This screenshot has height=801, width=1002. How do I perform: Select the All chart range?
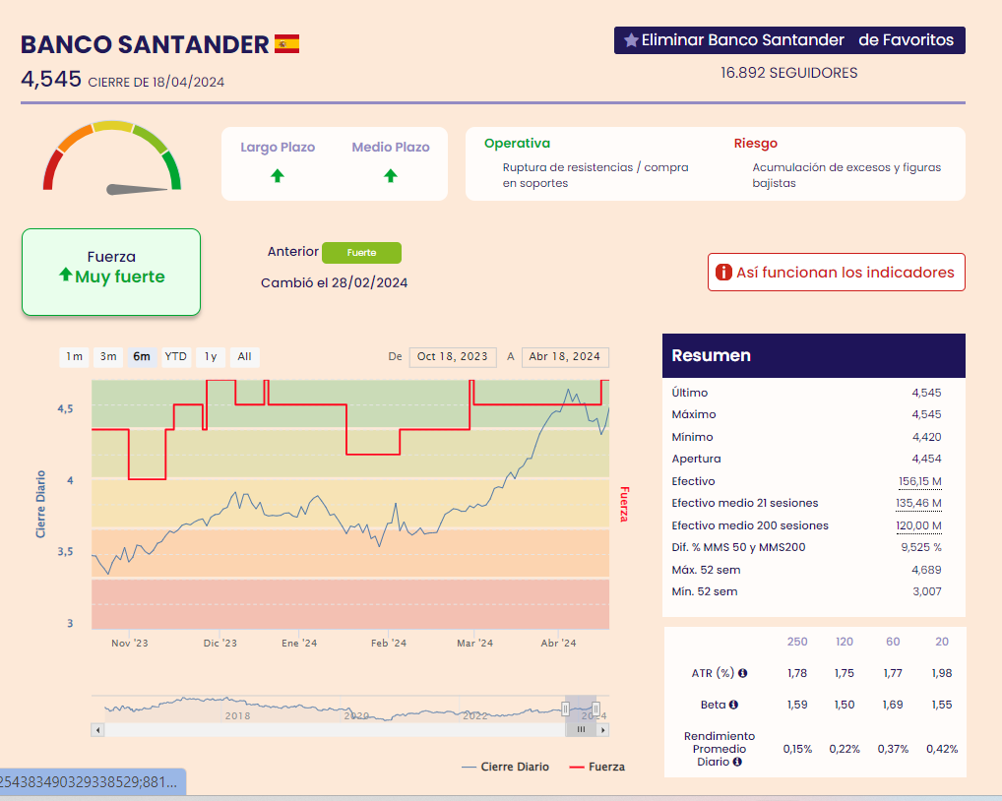coord(244,356)
